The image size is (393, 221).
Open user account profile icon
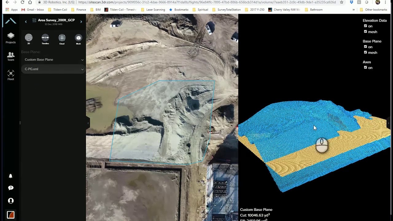coord(11,200)
